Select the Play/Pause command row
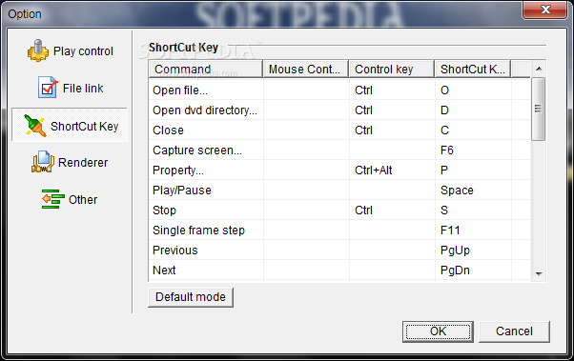The height and width of the screenshot is (361, 574). pos(339,191)
